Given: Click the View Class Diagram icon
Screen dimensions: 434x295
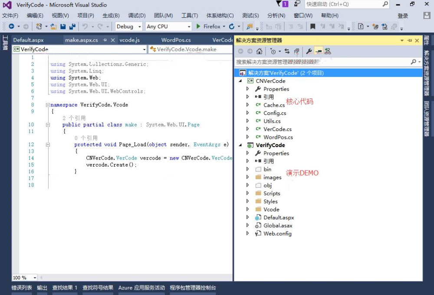Looking at the screenshot, I should 328,51.
